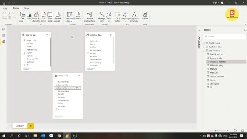This screenshot has height=139, width=247.
Task: Add a new layout with plus button
Action: pos(31,126)
